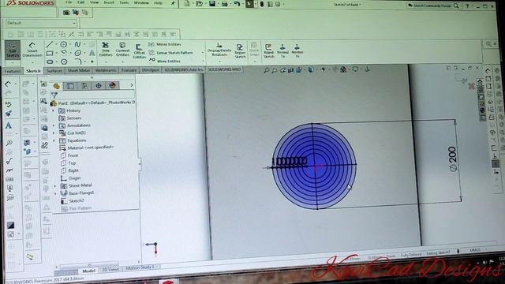505x284 pixels.
Task: Click the Rapid Sketch tool
Action: 268,51
